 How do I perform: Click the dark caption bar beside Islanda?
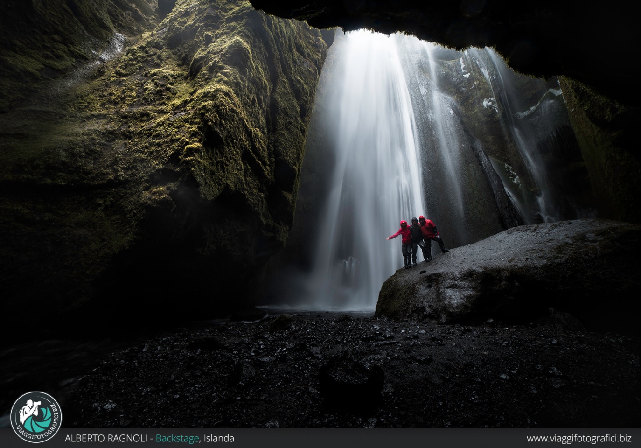373,439
